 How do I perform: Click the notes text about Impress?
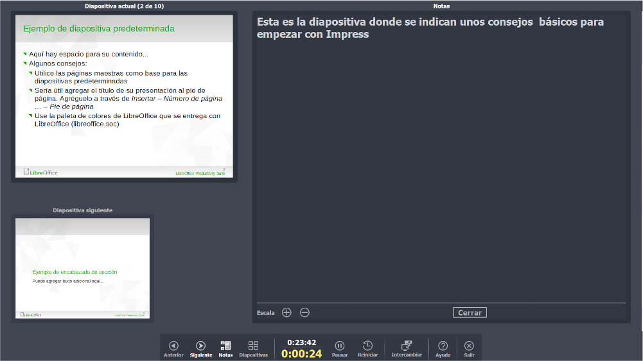tap(430, 28)
